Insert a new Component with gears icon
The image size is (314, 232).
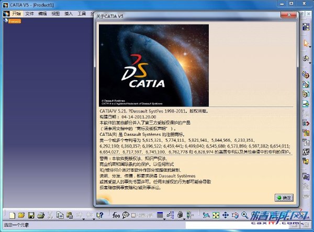point(306,75)
